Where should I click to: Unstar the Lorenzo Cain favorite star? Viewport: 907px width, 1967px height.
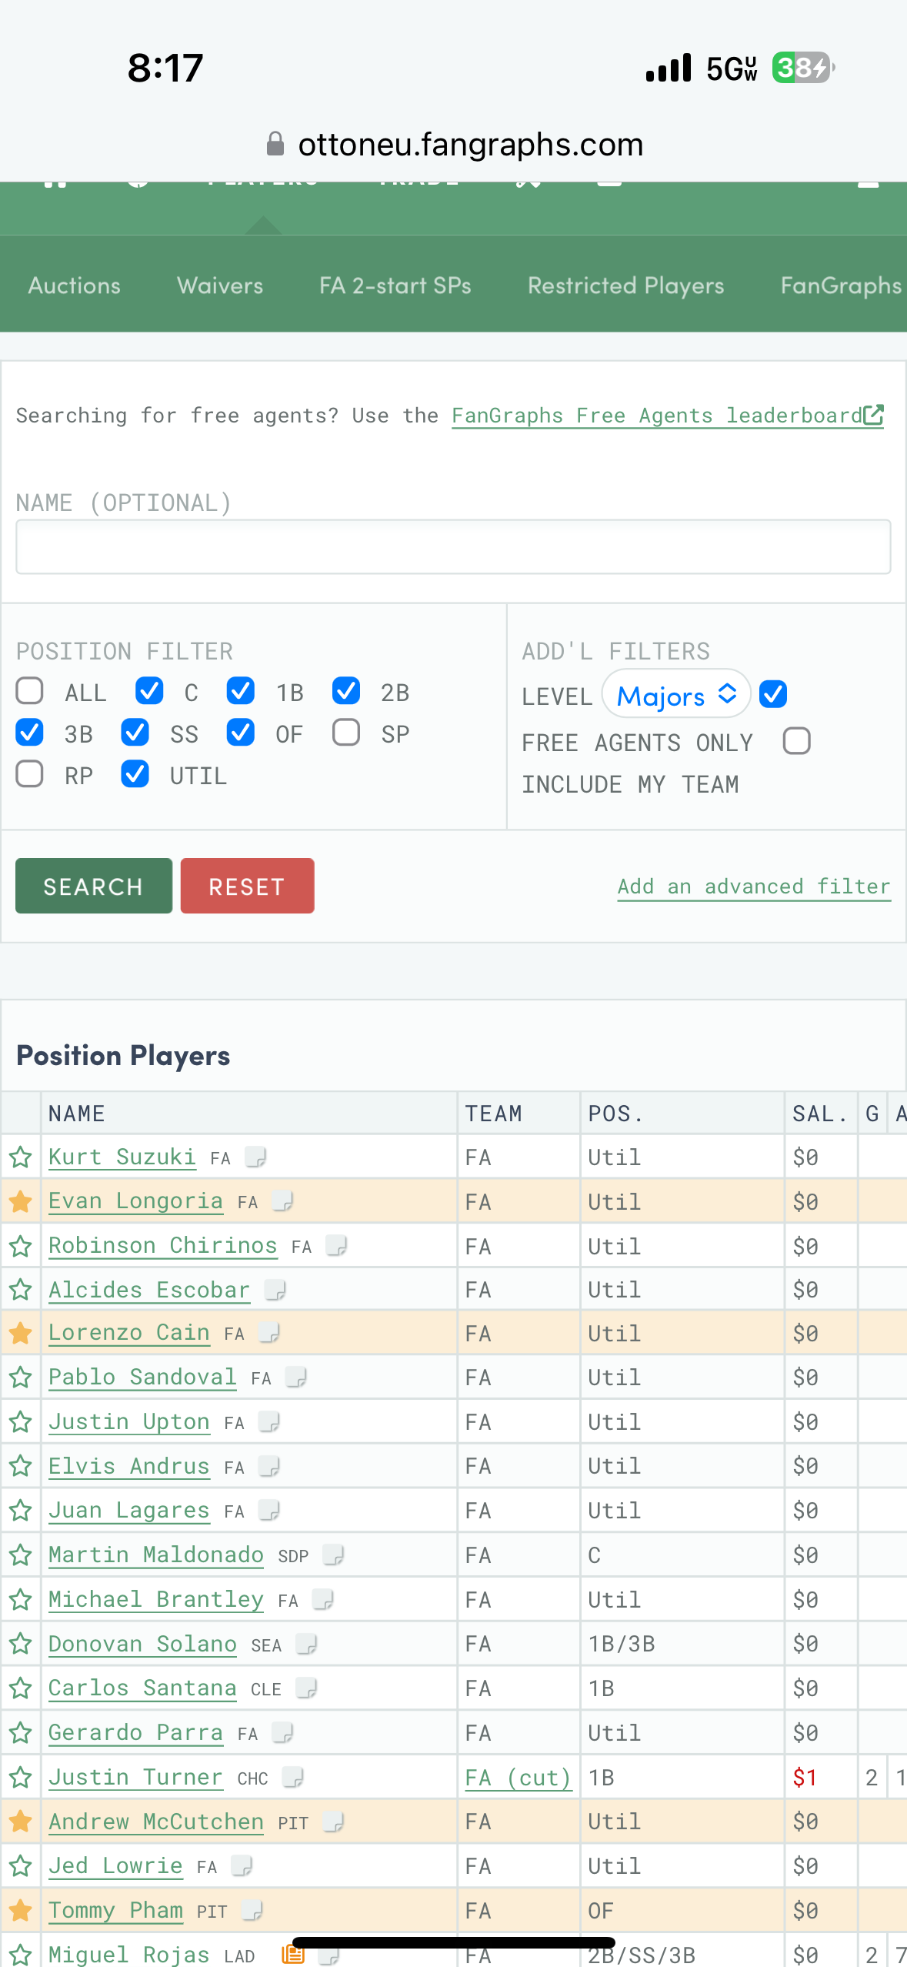(x=21, y=1334)
